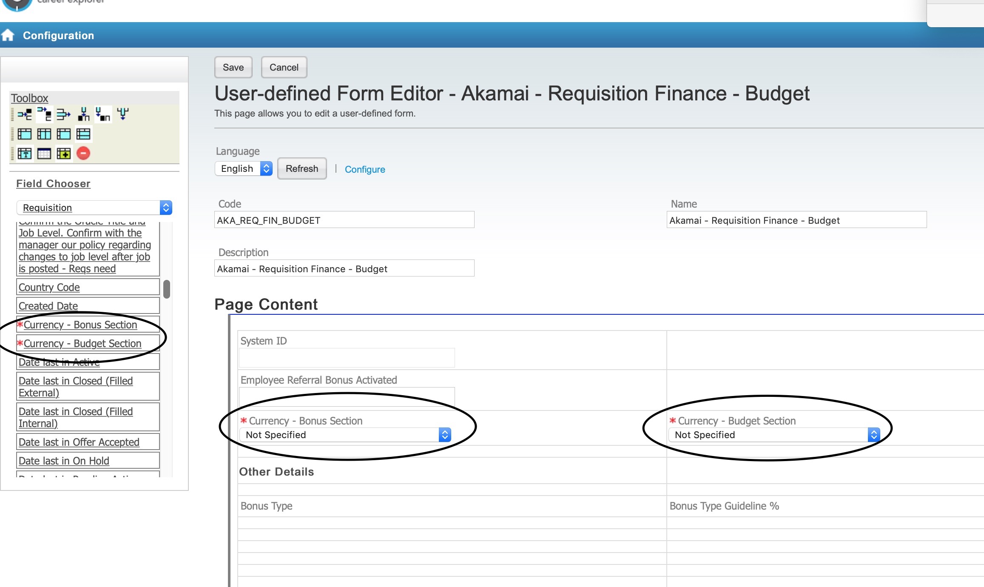The height and width of the screenshot is (587, 984).
Task: Click the Configuration breadcrumb title
Action: [58, 35]
